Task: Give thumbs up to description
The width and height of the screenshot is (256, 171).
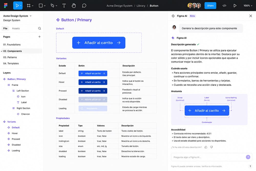Action: 206,147
